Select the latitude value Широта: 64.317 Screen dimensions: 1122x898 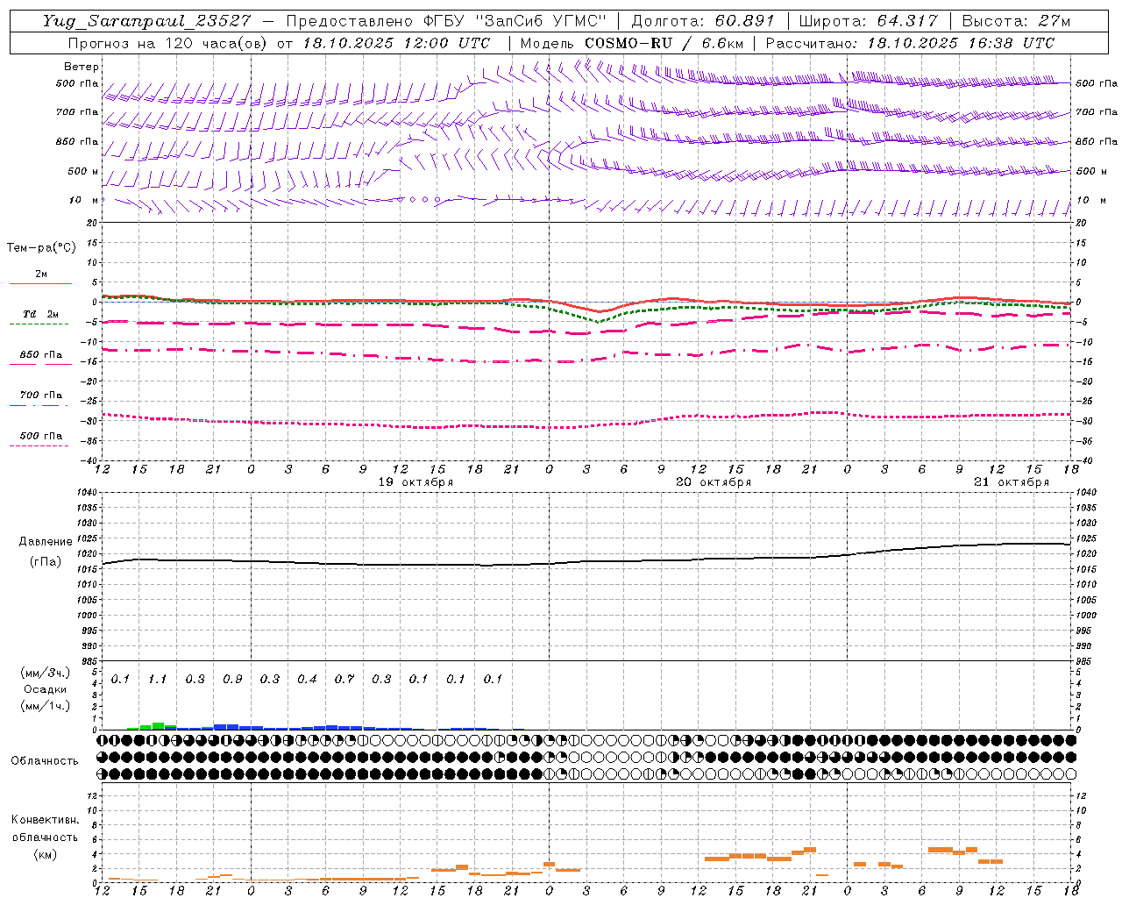pos(868,21)
